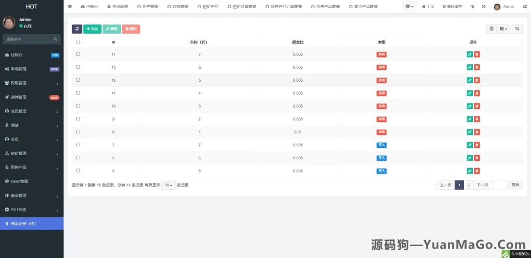The image size is (531, 258).
Task: Click the delete trash icon for row Id 8
Action: tap(477, 132)
